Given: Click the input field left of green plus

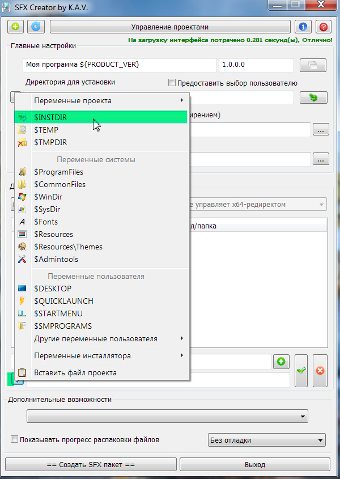Looking at the screenshot, I should click(229, 362).
